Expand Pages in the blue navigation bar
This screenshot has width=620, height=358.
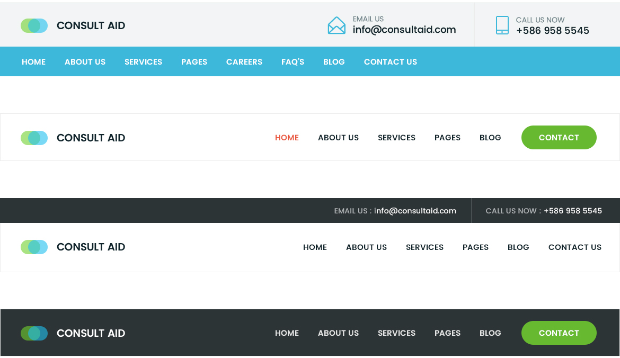point(194,62)
